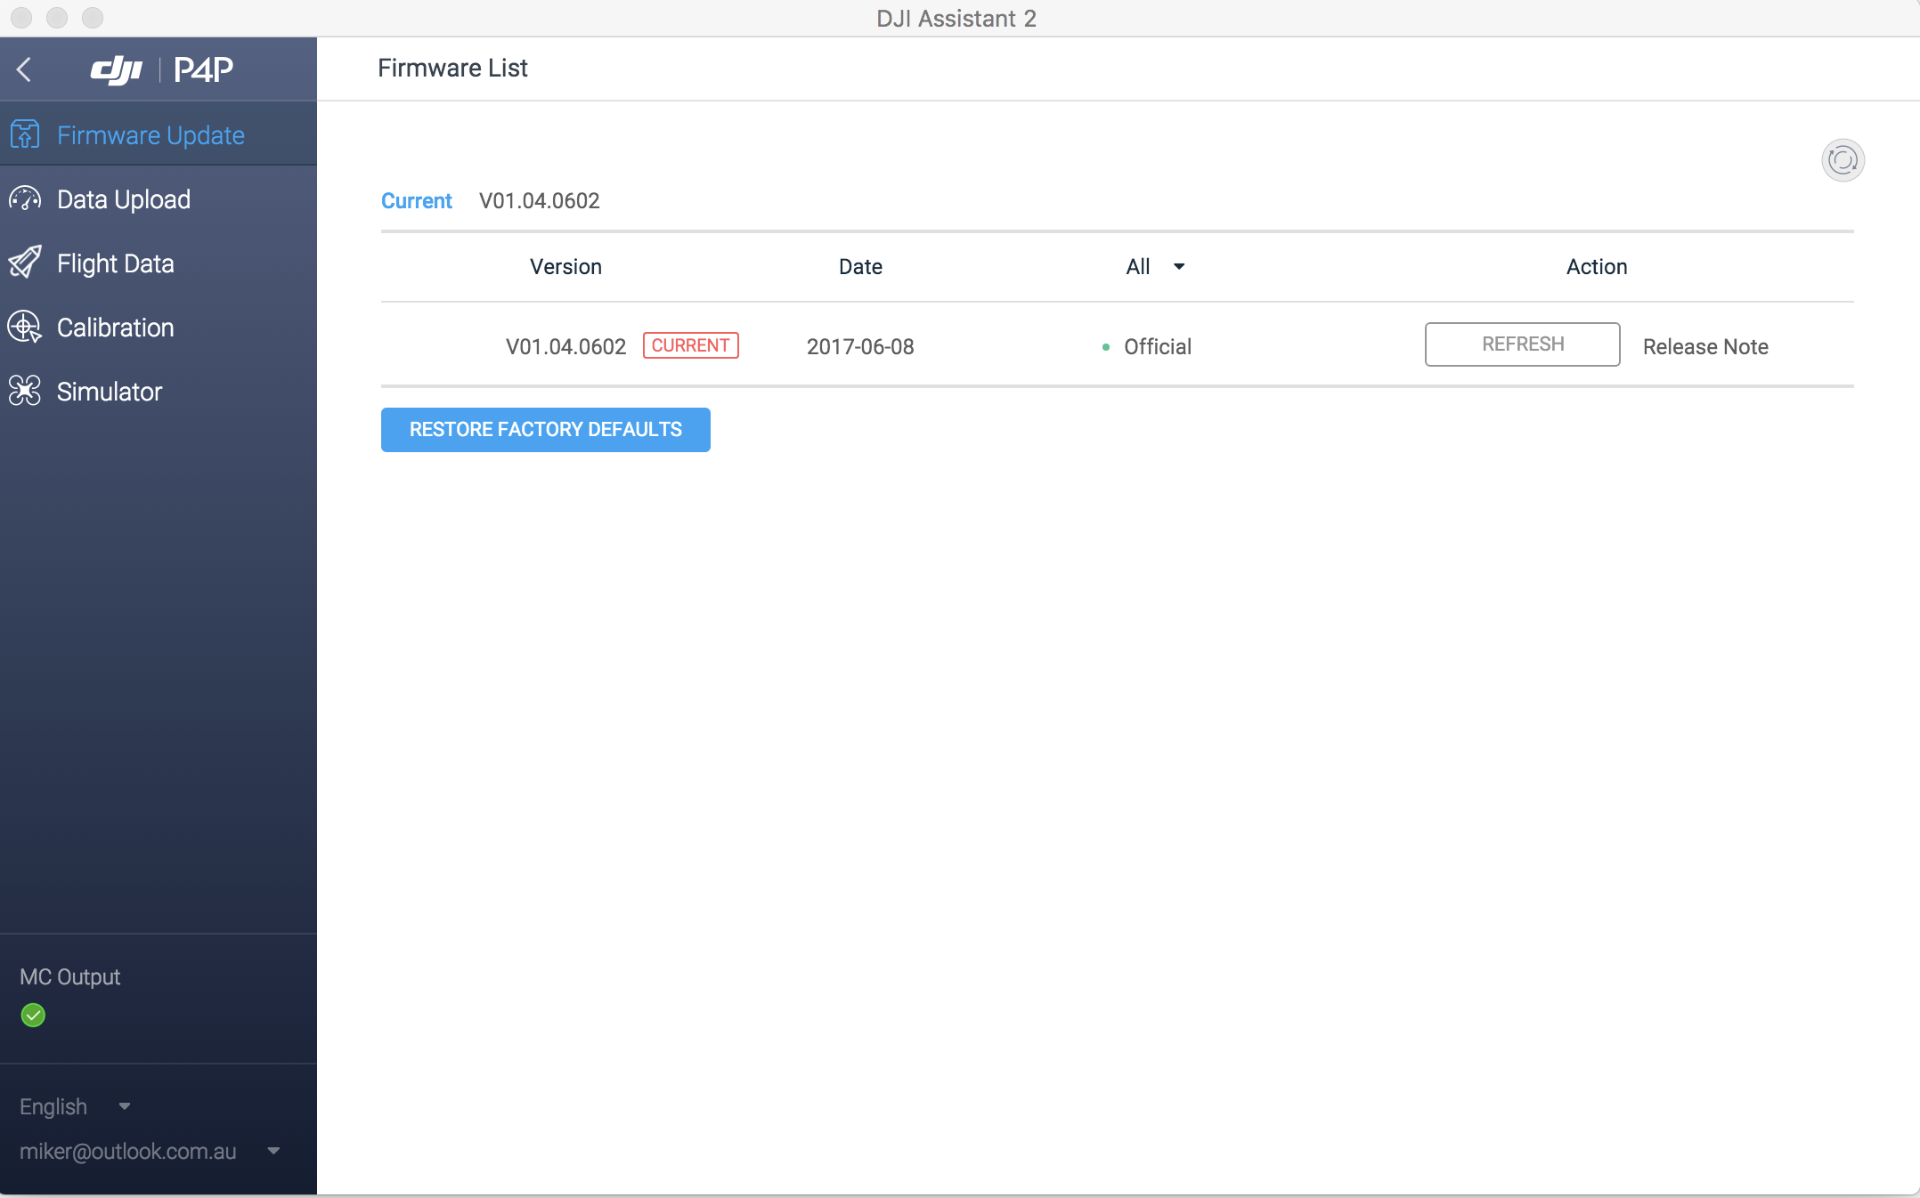Click the red CURRENT version badge
This screenshot has height=1198, width=1920.
point(690,345)
